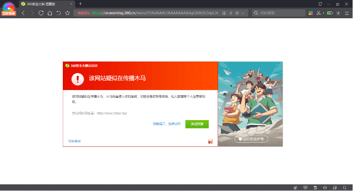Click the magnifier icon in the search box
This screenshot has width=353, height=191.
point(256,13)
